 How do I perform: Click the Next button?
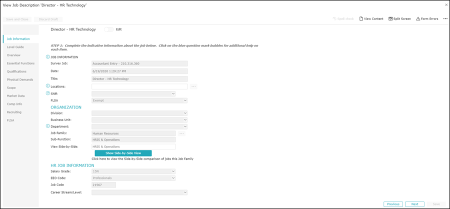tap(414, 204)
